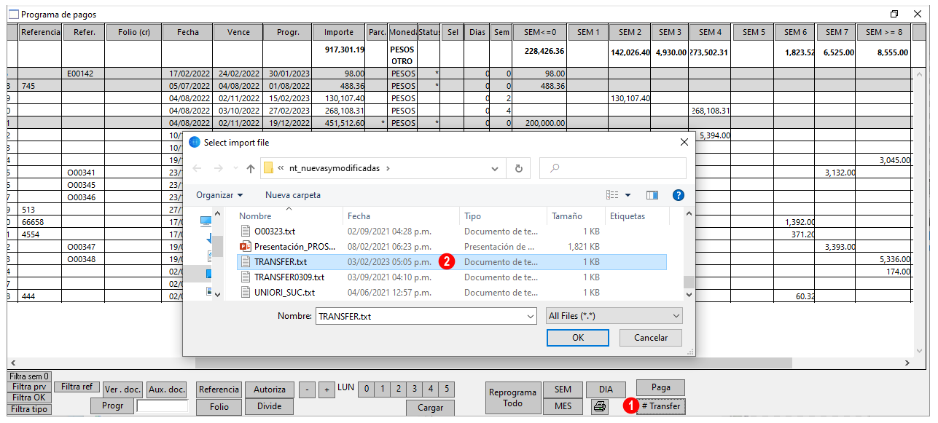Click the Filtra tipo button

click(29, 409)
